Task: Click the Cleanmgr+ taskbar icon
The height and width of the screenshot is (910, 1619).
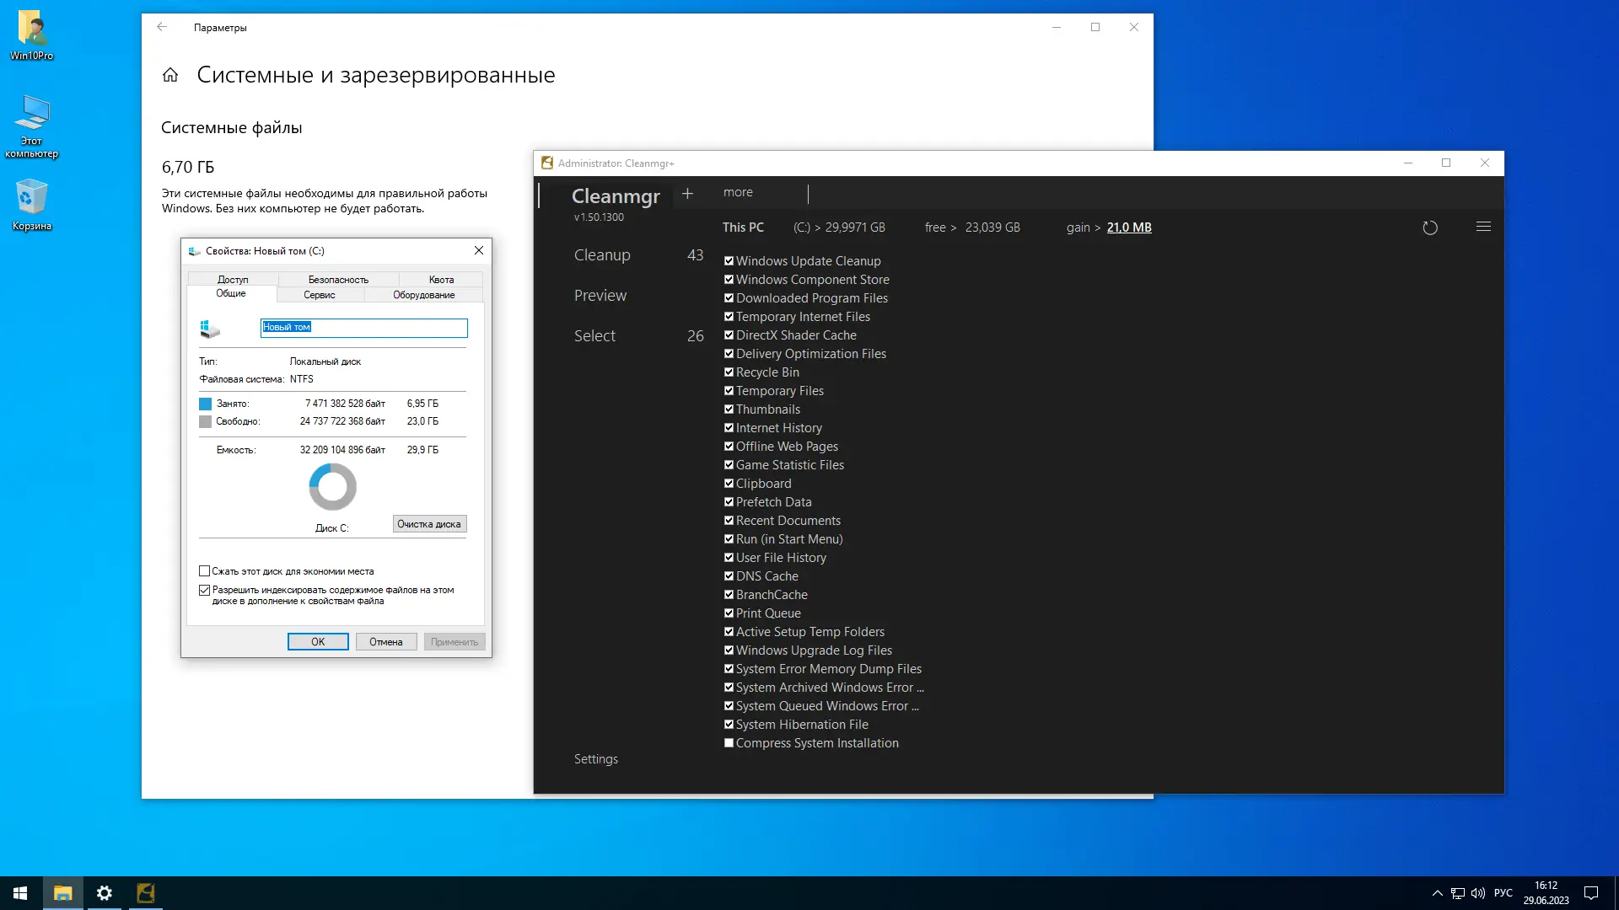Action: pos(146,893)
